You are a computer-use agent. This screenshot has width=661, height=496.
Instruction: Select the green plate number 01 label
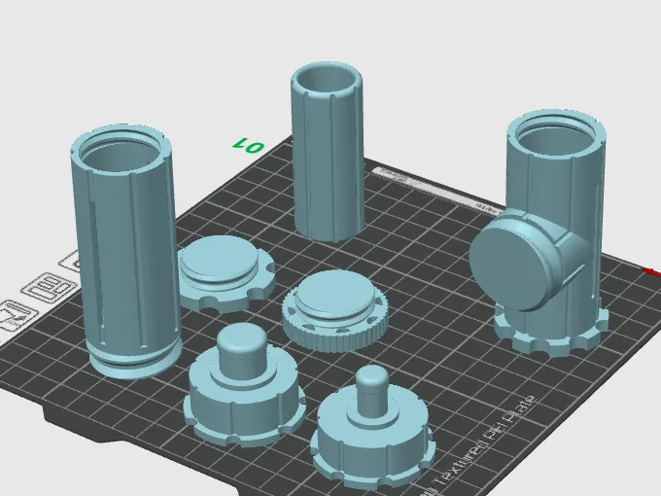tap(249, 146)
